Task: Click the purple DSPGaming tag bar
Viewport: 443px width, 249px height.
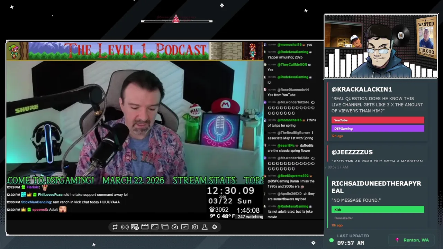Action: 378,128
